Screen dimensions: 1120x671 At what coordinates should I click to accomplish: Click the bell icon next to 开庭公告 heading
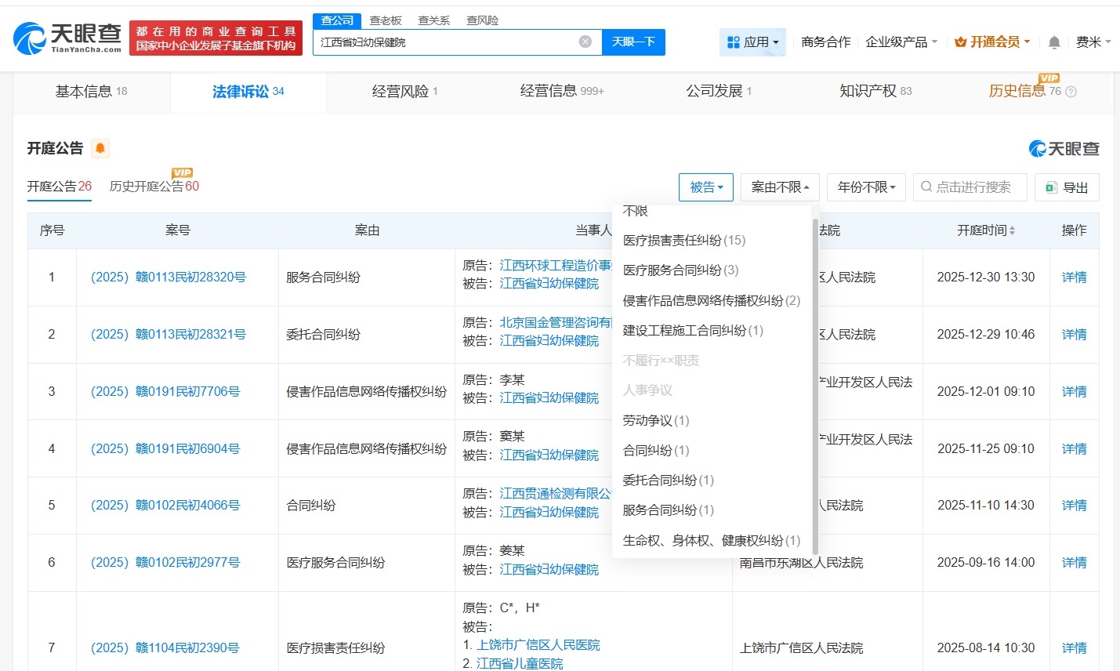tap(99, 147)
